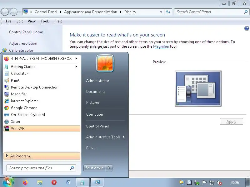Image resolution: width=250 pixels, height=187 pixels.
Task: Click the user account flower picture
Action: [x=105, y=63]
